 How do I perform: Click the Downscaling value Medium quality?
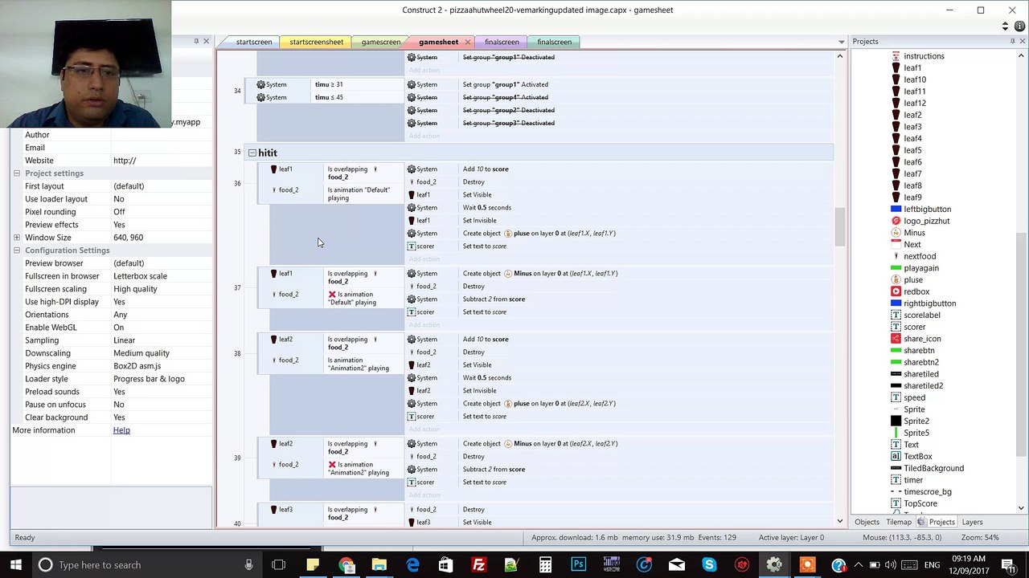coord(141,353)
